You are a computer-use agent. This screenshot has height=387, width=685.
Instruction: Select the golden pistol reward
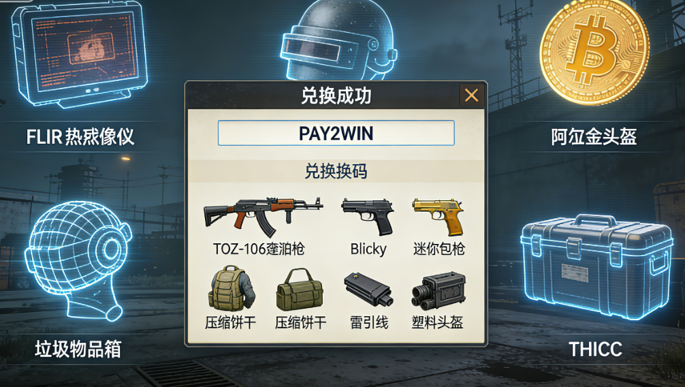[439, 217]
